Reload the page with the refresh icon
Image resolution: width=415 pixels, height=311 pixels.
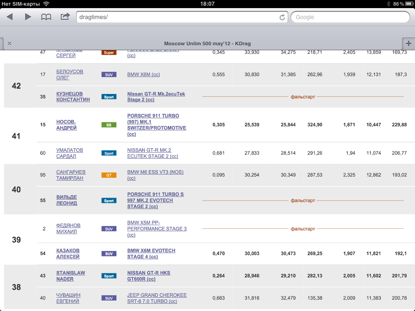point(282,17)
